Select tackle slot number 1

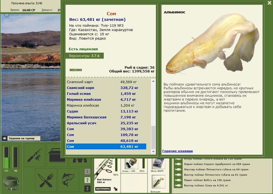87,172
